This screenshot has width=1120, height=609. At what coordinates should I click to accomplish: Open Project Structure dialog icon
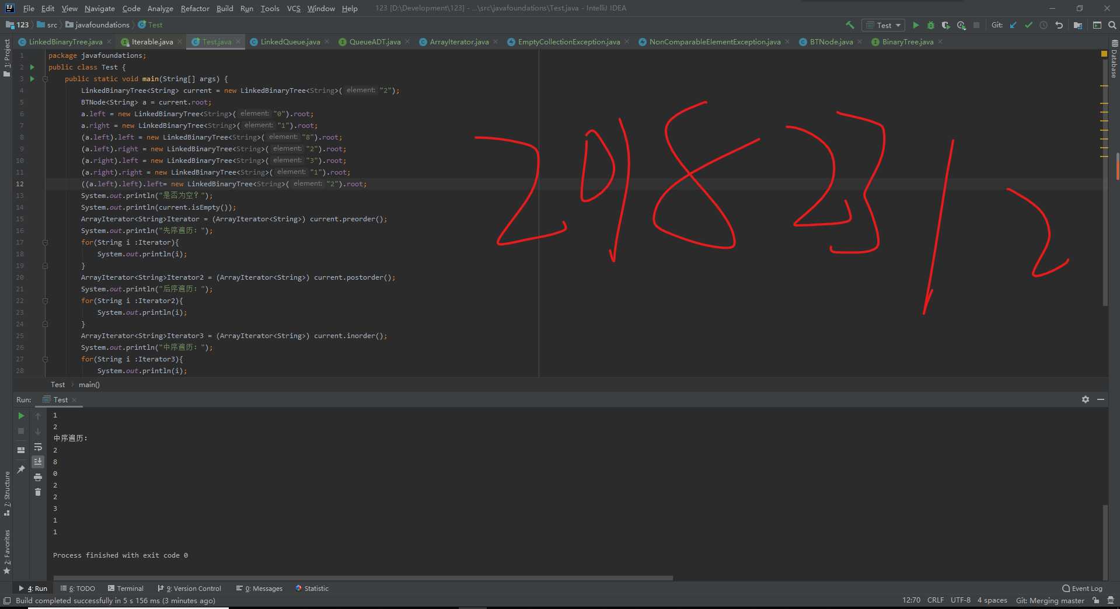click(x=1078, y=25)
